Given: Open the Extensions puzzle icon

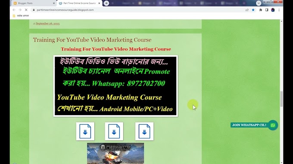Looking at the screenshot, I should click(261, 10).
